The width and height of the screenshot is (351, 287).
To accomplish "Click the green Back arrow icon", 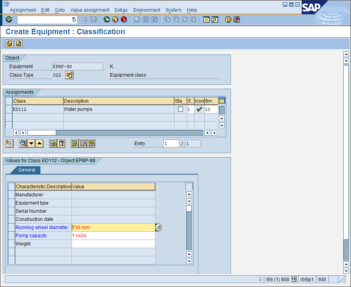I will [x=107, y=19].
